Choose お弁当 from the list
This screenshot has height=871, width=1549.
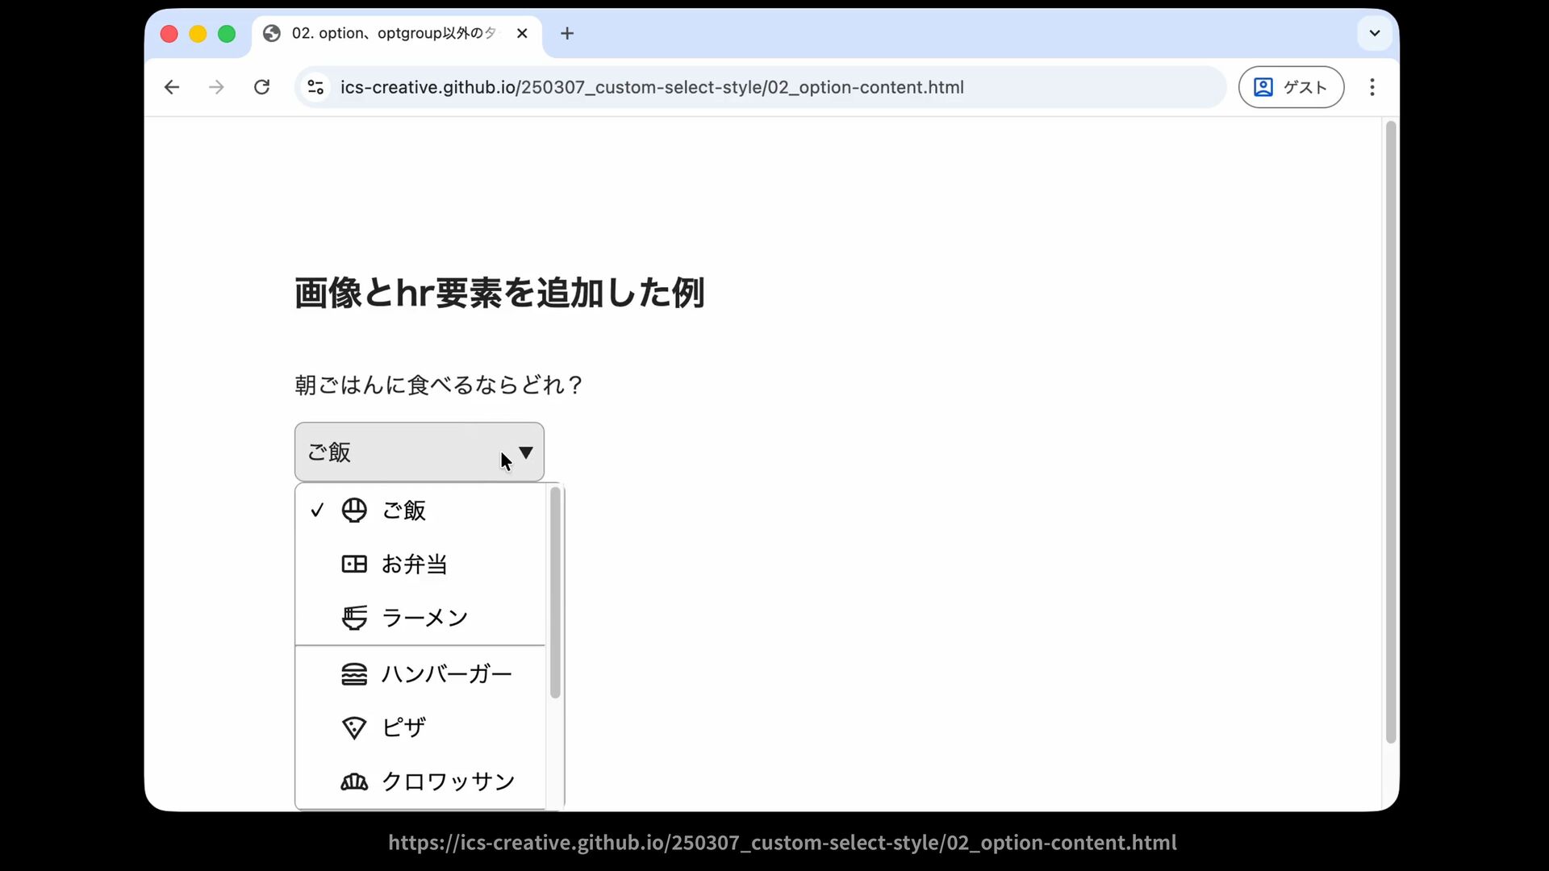414,564
